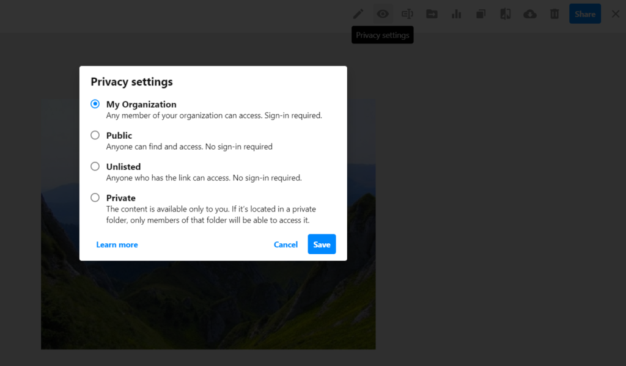Open privacy settings eye icon
This screenshot has width=626, height=366.
tap(383, 14)
